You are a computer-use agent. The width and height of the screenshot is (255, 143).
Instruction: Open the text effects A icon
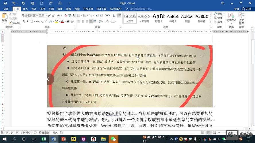tap(50, 21)
